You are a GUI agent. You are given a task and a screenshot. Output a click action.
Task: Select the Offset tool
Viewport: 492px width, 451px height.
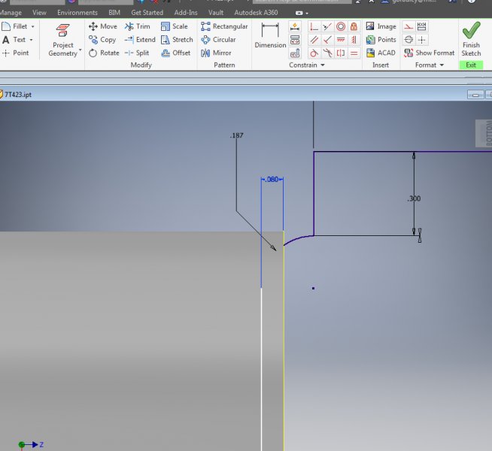pos(176,53)
